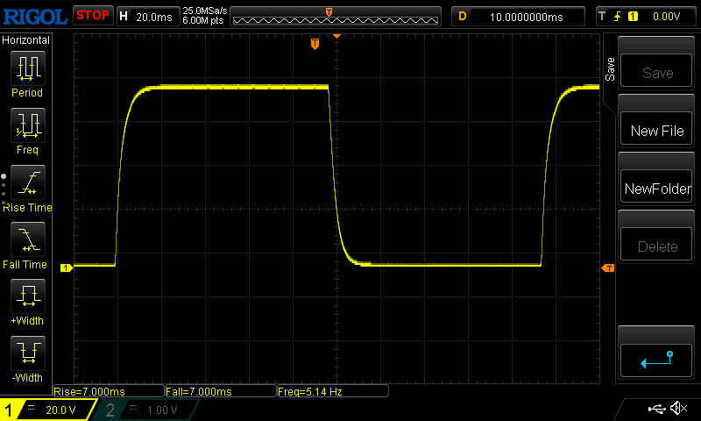Image resolution: width=701 pixels, height=421 pixels.
Task: Toggle channel 1 at 20.0 V scale
Action: coord(47,410)
